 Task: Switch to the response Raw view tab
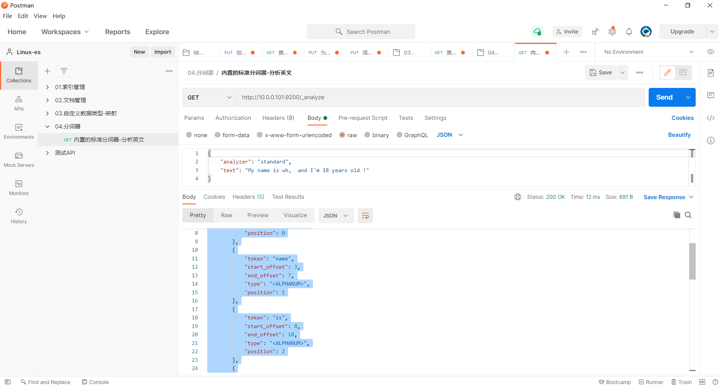(x=227, y=215)
